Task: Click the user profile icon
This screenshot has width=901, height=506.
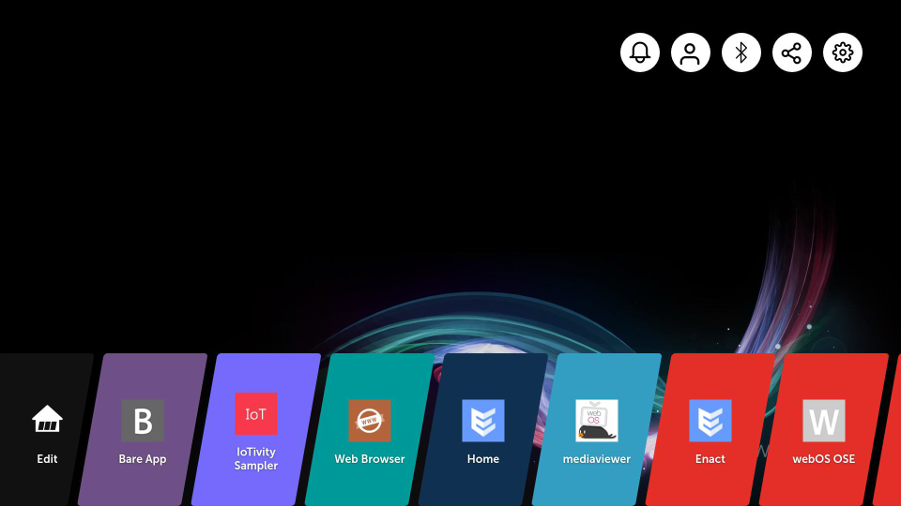Action: click(x=691, y=52)
